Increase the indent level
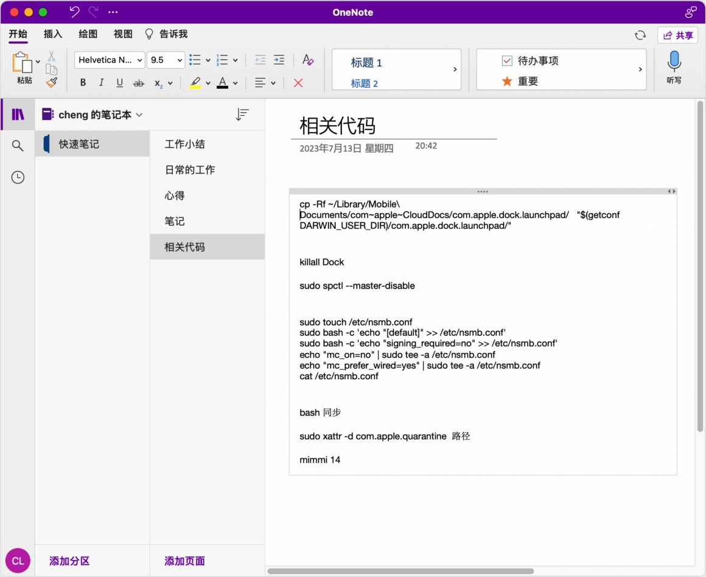706x577 pixels. [x=279, y=60]
